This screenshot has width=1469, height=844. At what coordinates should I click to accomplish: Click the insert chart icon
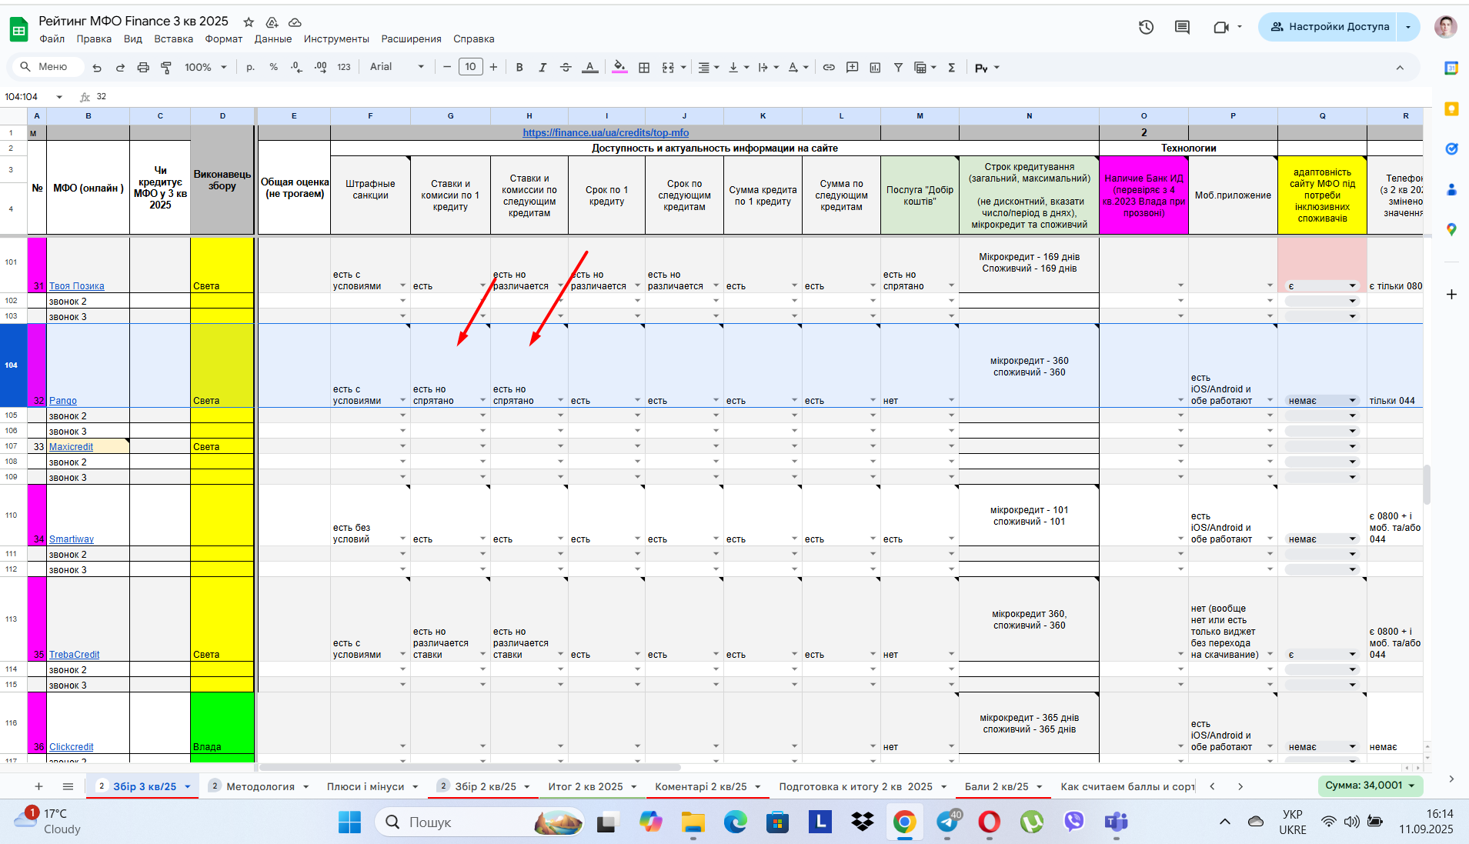coord(875,68)
